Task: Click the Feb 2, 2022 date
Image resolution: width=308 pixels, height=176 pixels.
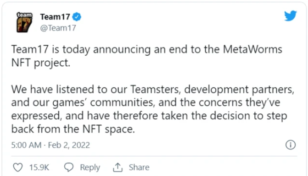Action: [69, 145]
